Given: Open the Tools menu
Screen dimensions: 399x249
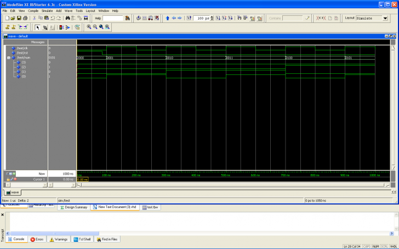Looking at the screenshot, I should [x=79, y=11].
